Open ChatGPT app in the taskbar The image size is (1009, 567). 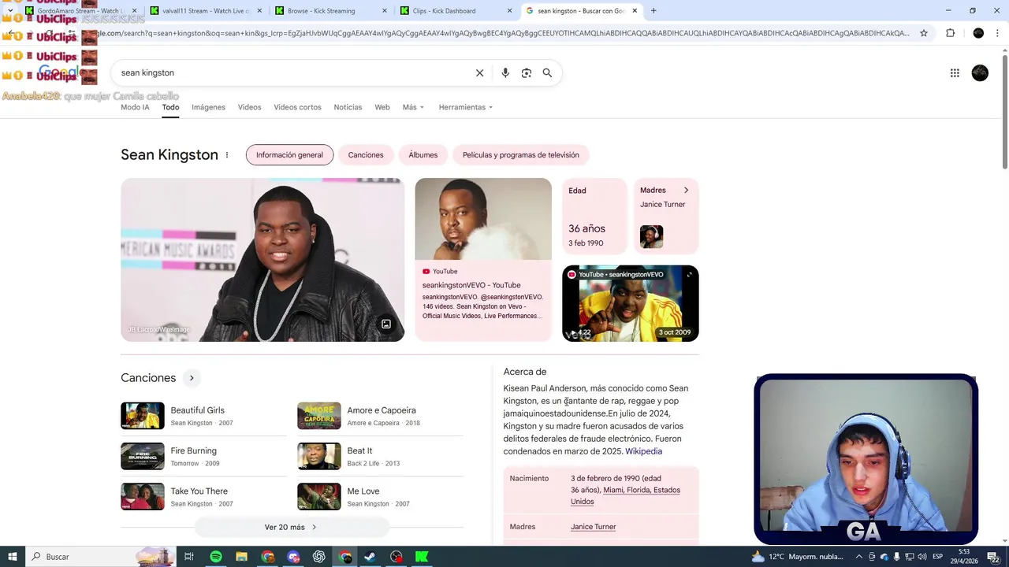319,557
